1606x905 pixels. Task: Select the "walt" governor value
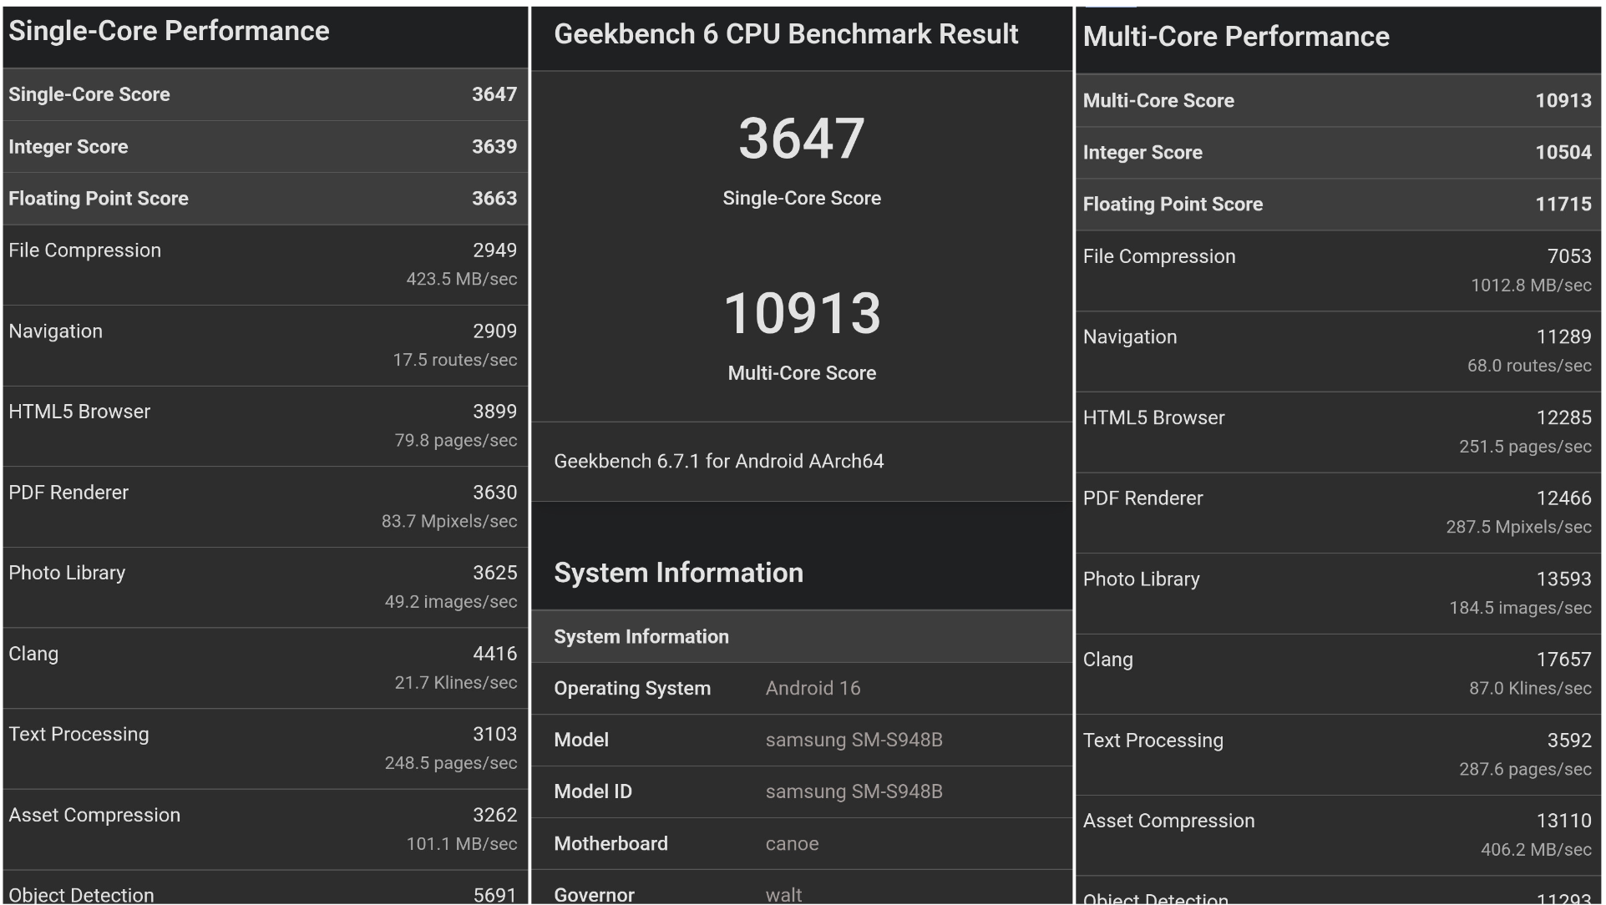click(783, 895)
